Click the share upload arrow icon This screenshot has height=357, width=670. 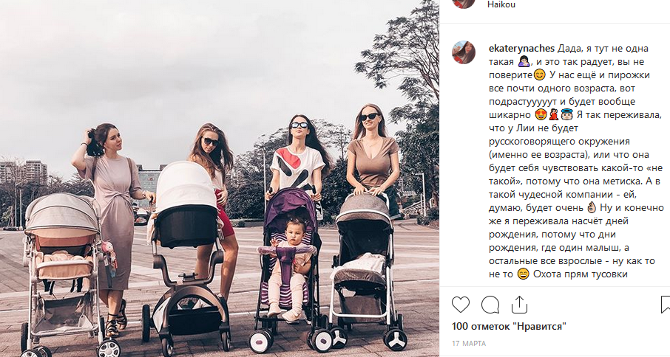[519, 305]
